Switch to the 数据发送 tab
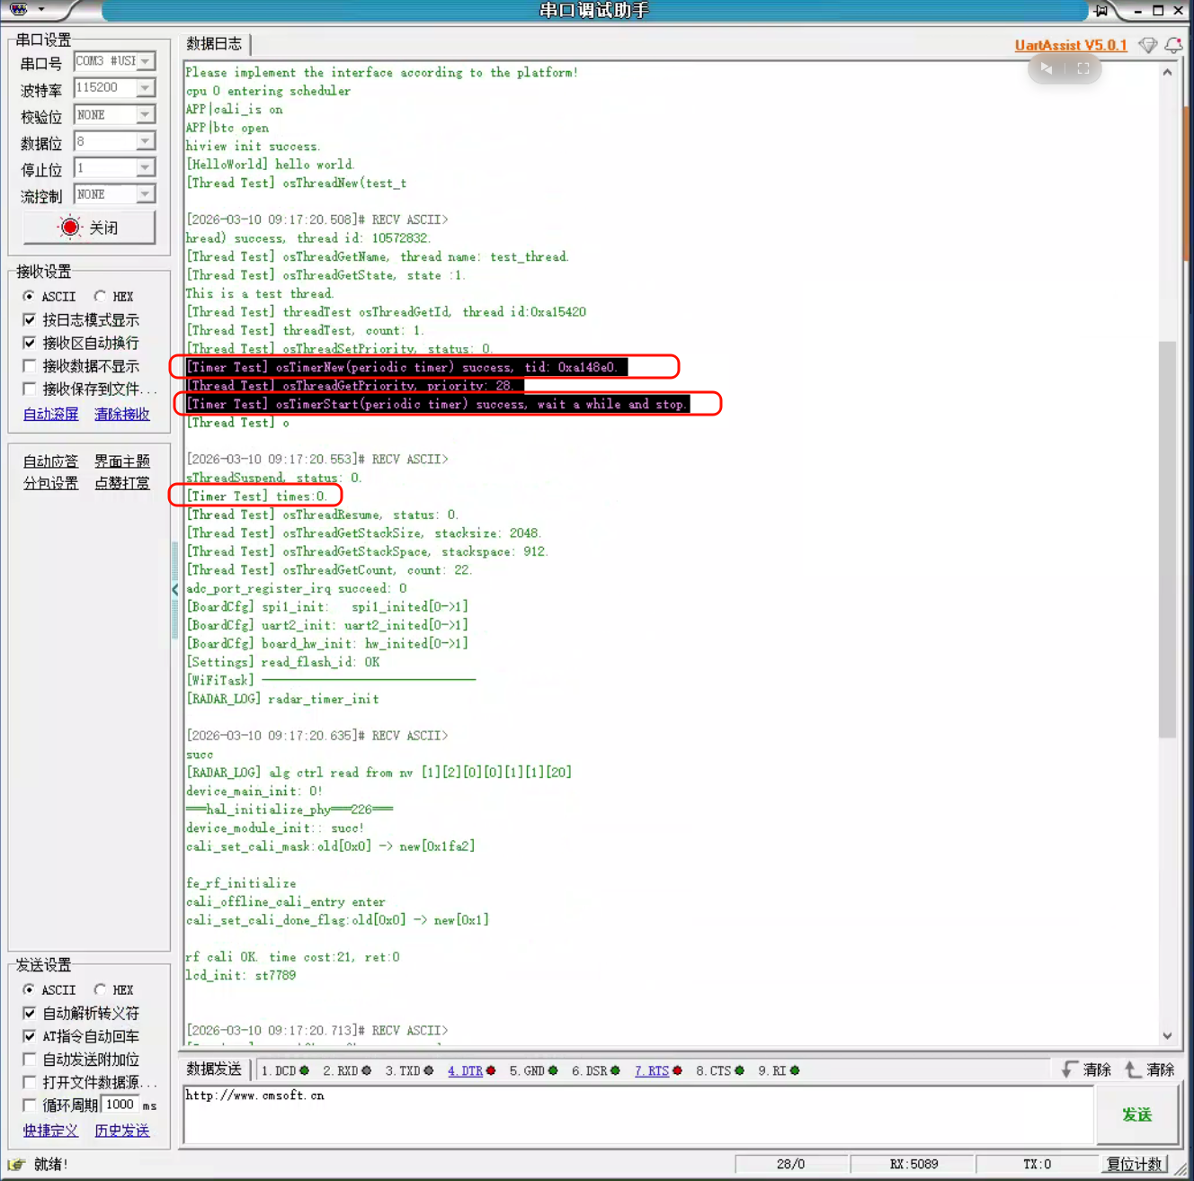1194x1181 pixels. click(x=214, y=1069)
